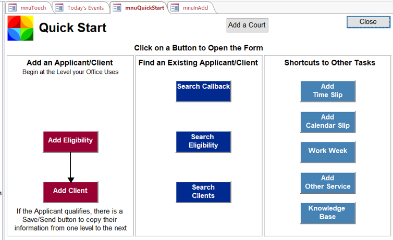Click the mnuInAdd tab form icon

point(175,8)
